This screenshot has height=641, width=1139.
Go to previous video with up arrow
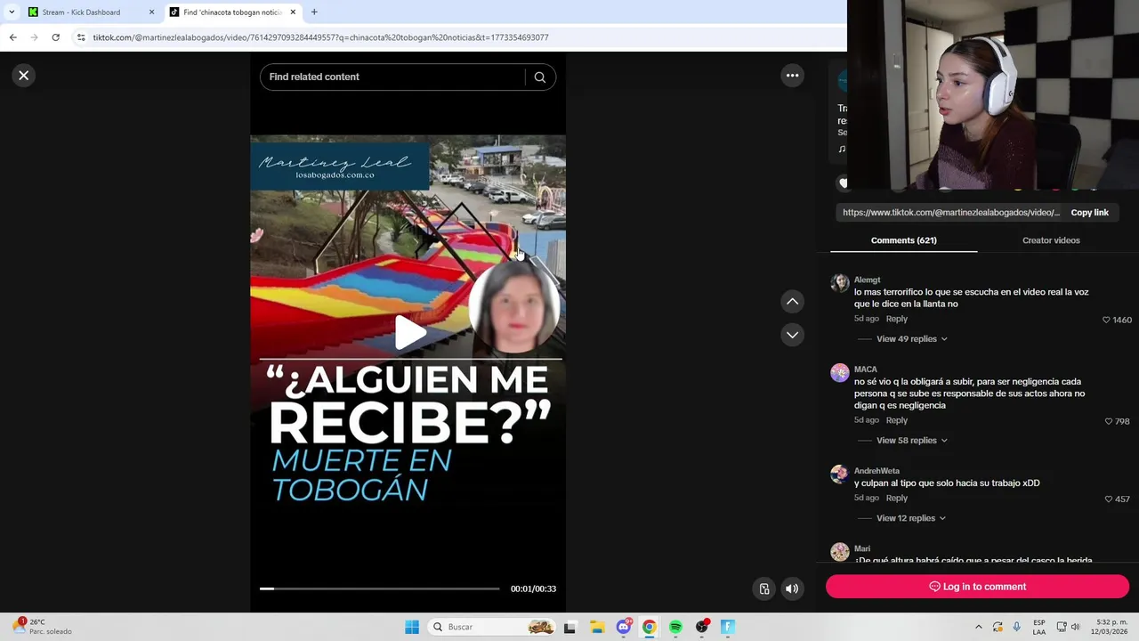click(792, 302)
